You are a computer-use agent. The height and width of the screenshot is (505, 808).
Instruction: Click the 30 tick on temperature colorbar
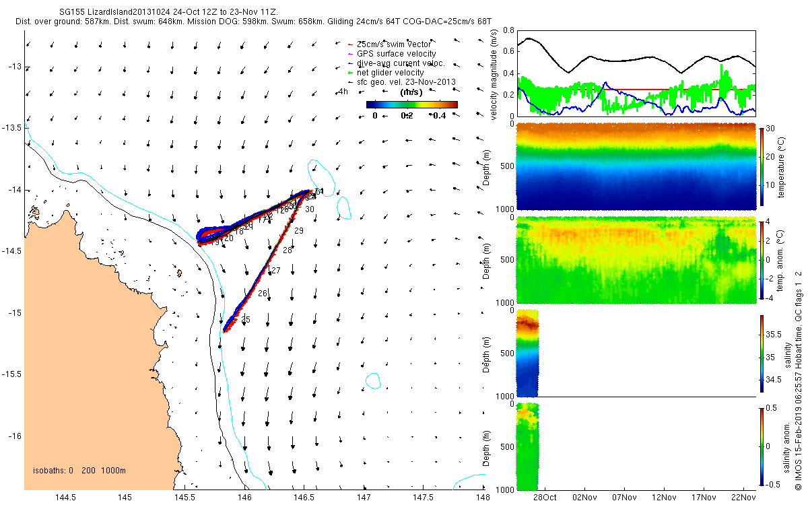click(771, 129)
